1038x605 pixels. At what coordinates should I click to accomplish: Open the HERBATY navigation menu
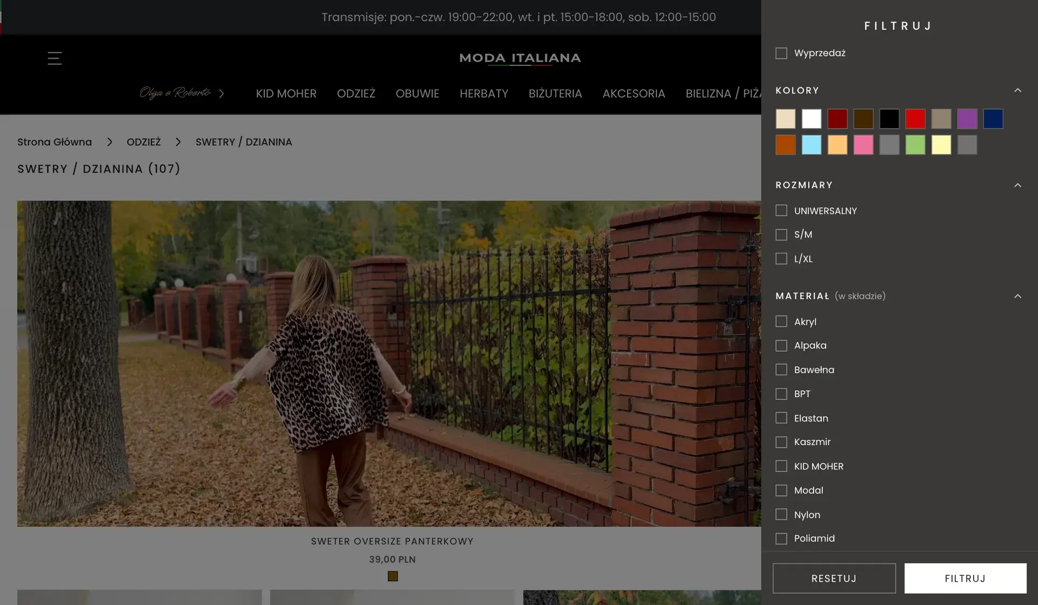(x=484, y=93)
